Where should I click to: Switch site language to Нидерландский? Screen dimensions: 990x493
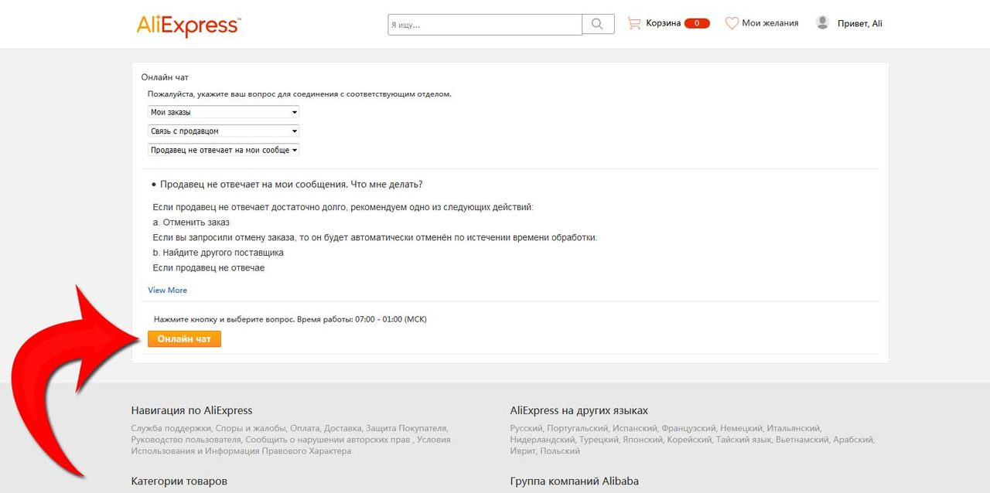[x=541, y=440]
